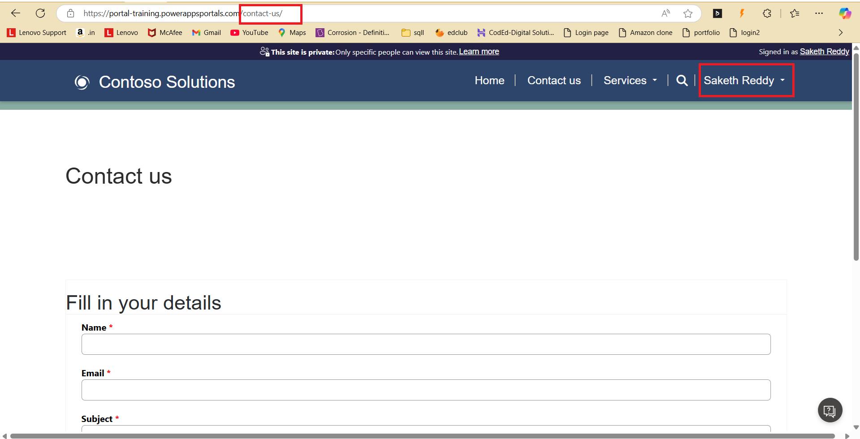Open the Saketh Reddy user dropdown

coord(744,81)
